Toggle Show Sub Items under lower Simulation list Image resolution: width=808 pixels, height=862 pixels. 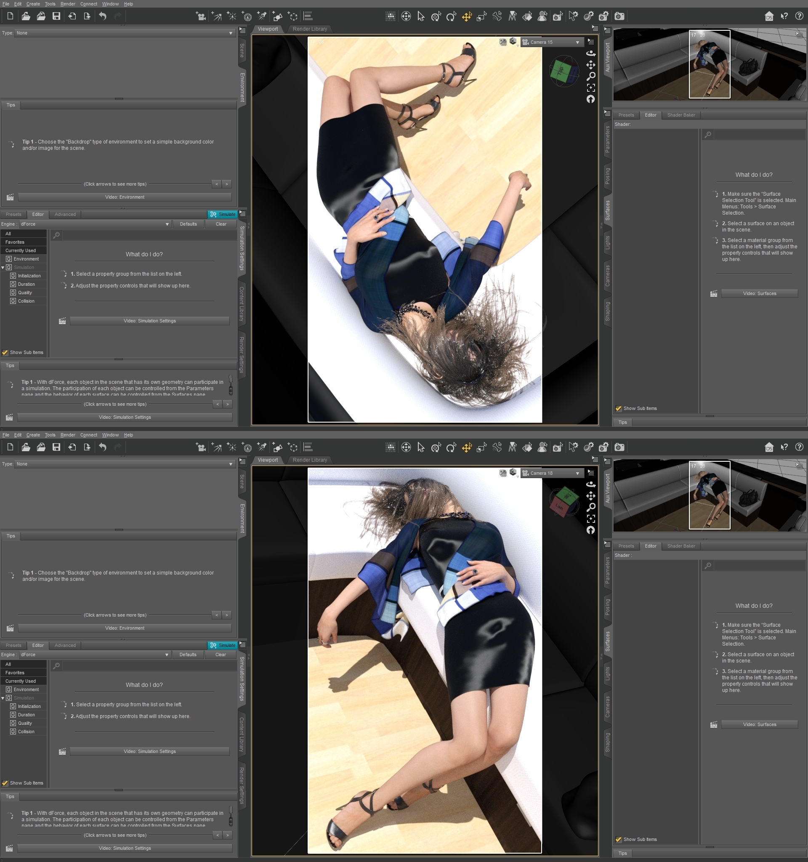[x=5, y=783]
